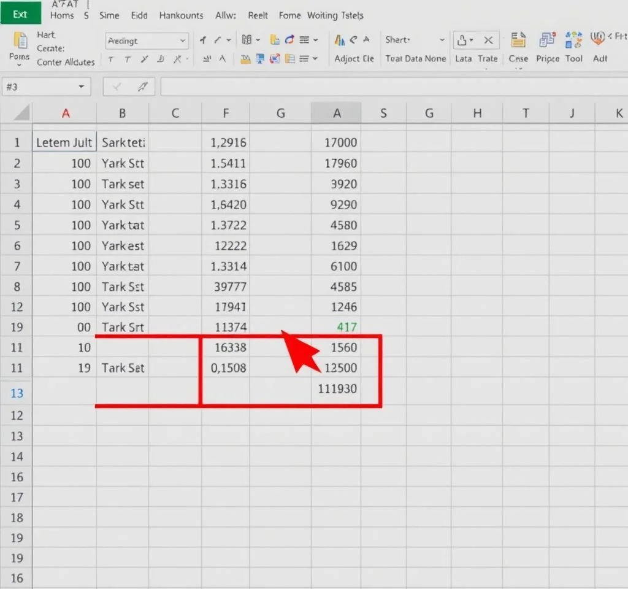Viewport: 628px width, 589px height.
Task: Click the Case icon in the ribbon
Action: tap(518, 41)
